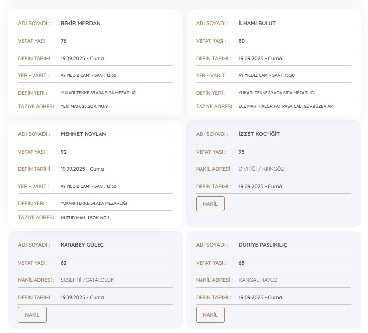Viewport: 368px width, 333px height.
Task: Select the Kangal Havuz transfer address
Action: coord(258,280)
